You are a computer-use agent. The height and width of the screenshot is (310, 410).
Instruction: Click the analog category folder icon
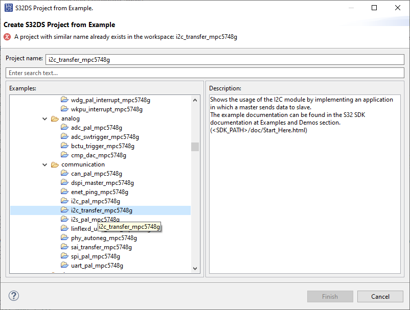[55, 118]
